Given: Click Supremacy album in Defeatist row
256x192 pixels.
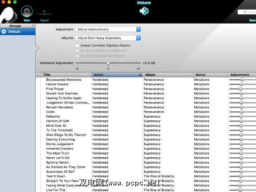Looking at the screenshot, I should point(152,116).
